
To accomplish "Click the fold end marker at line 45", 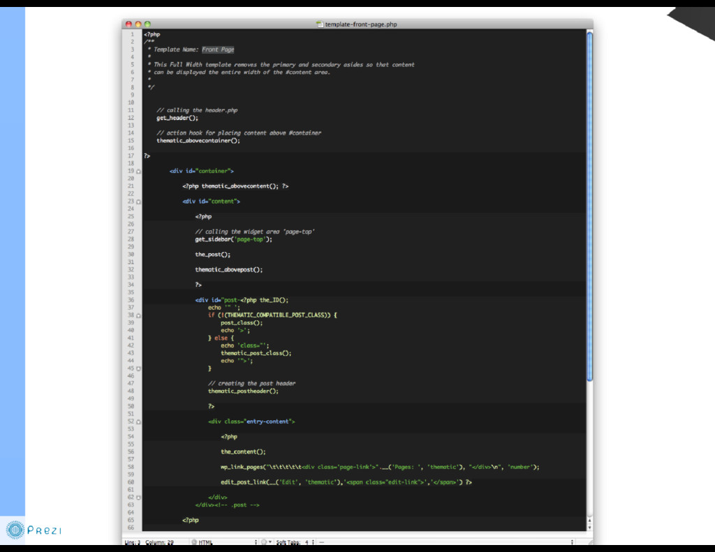I will (139, 368).
